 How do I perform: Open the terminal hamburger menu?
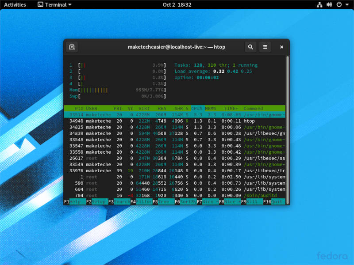click(265, 47)
